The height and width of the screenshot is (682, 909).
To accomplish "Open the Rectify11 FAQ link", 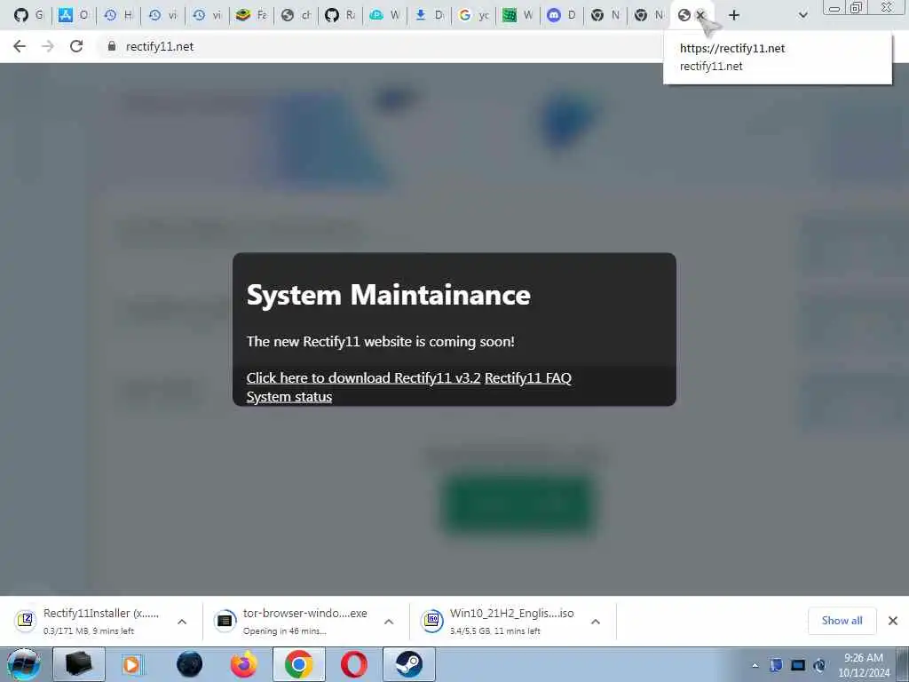I will tap(528, 378).
